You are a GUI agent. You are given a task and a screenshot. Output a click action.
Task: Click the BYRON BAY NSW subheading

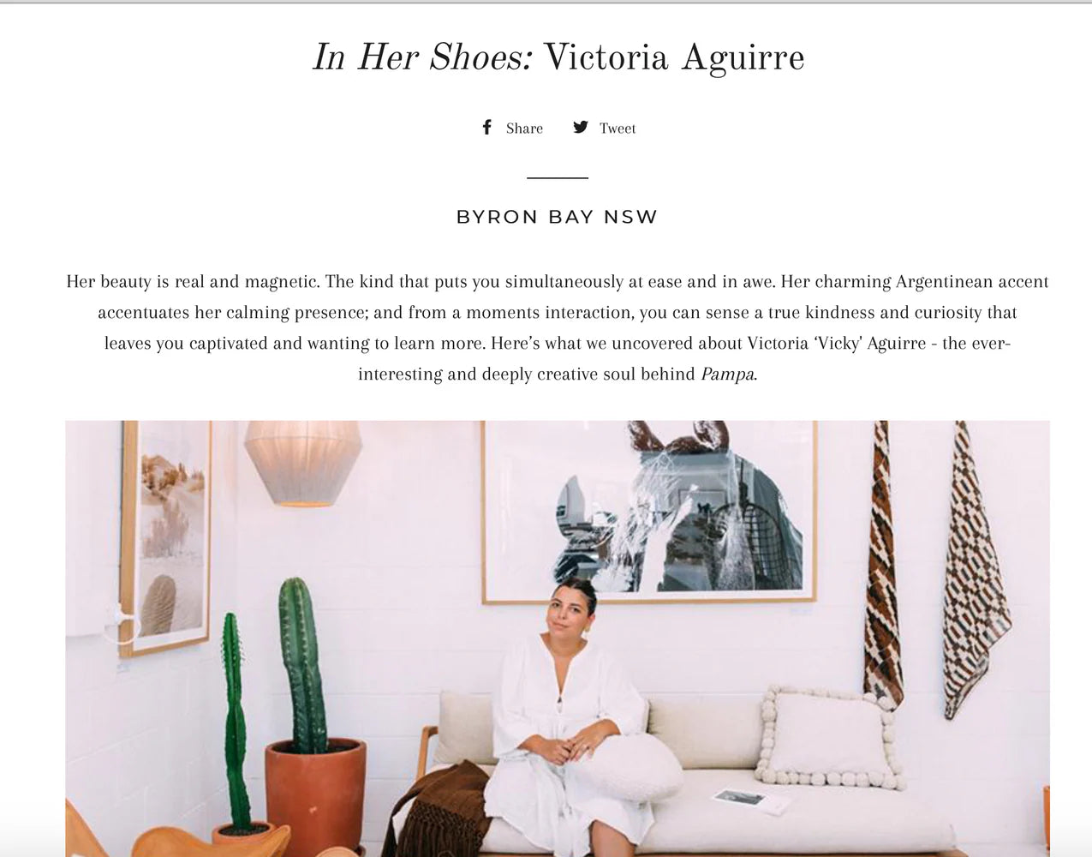point(557,217)
